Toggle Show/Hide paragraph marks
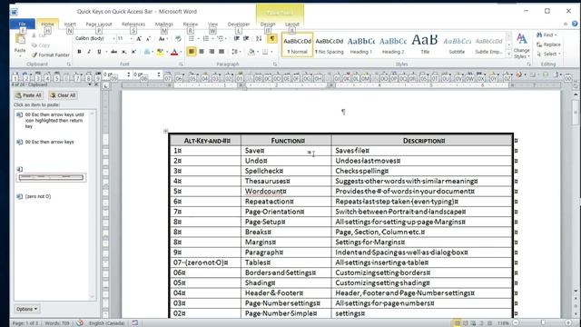 tap(272, 38)
